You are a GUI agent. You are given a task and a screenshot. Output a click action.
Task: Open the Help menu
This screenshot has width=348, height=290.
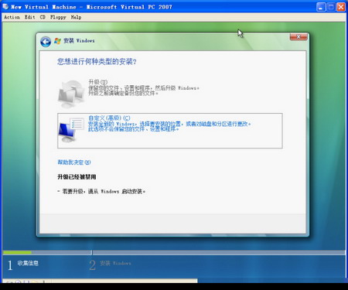(x=76, y=17)
